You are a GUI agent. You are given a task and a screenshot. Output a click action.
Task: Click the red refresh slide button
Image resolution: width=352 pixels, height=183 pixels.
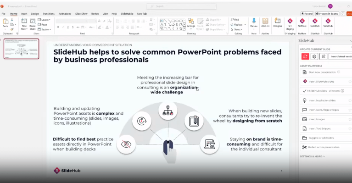305,56
